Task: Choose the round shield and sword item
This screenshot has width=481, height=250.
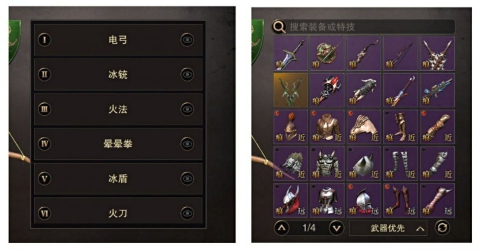Action: [327, 54]
